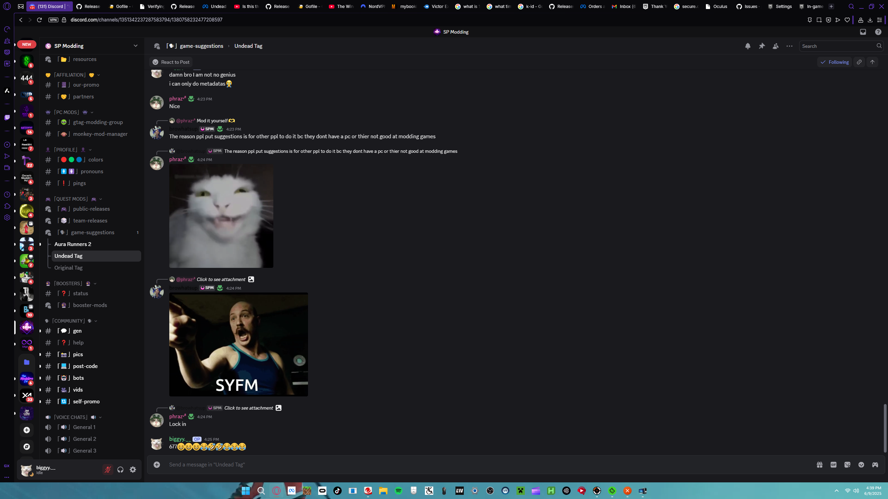Open Discord user settings gear

point(133,470)
